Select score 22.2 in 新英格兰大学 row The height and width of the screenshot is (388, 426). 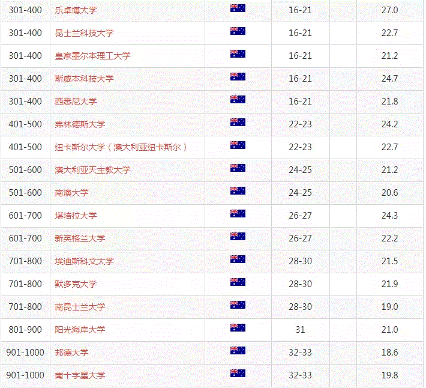tap(389, 238)
